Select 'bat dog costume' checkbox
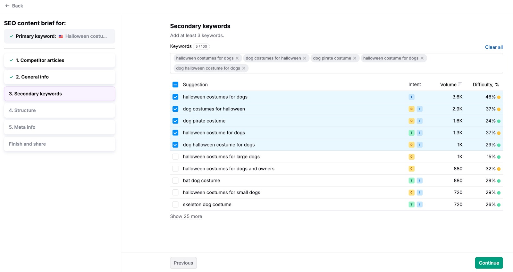Screen dimensions: 513x272 [x=175, y=181]
